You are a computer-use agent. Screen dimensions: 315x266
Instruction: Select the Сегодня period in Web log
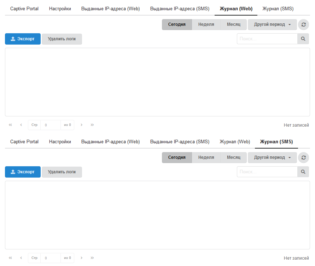point(177,24)
